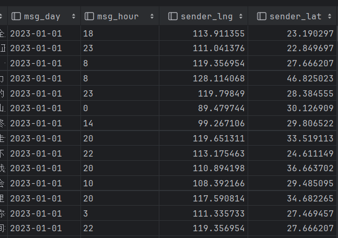338x238 pixels.
Task: Select sender_lat cell 28.384555
Action: [x=293, y=93]
